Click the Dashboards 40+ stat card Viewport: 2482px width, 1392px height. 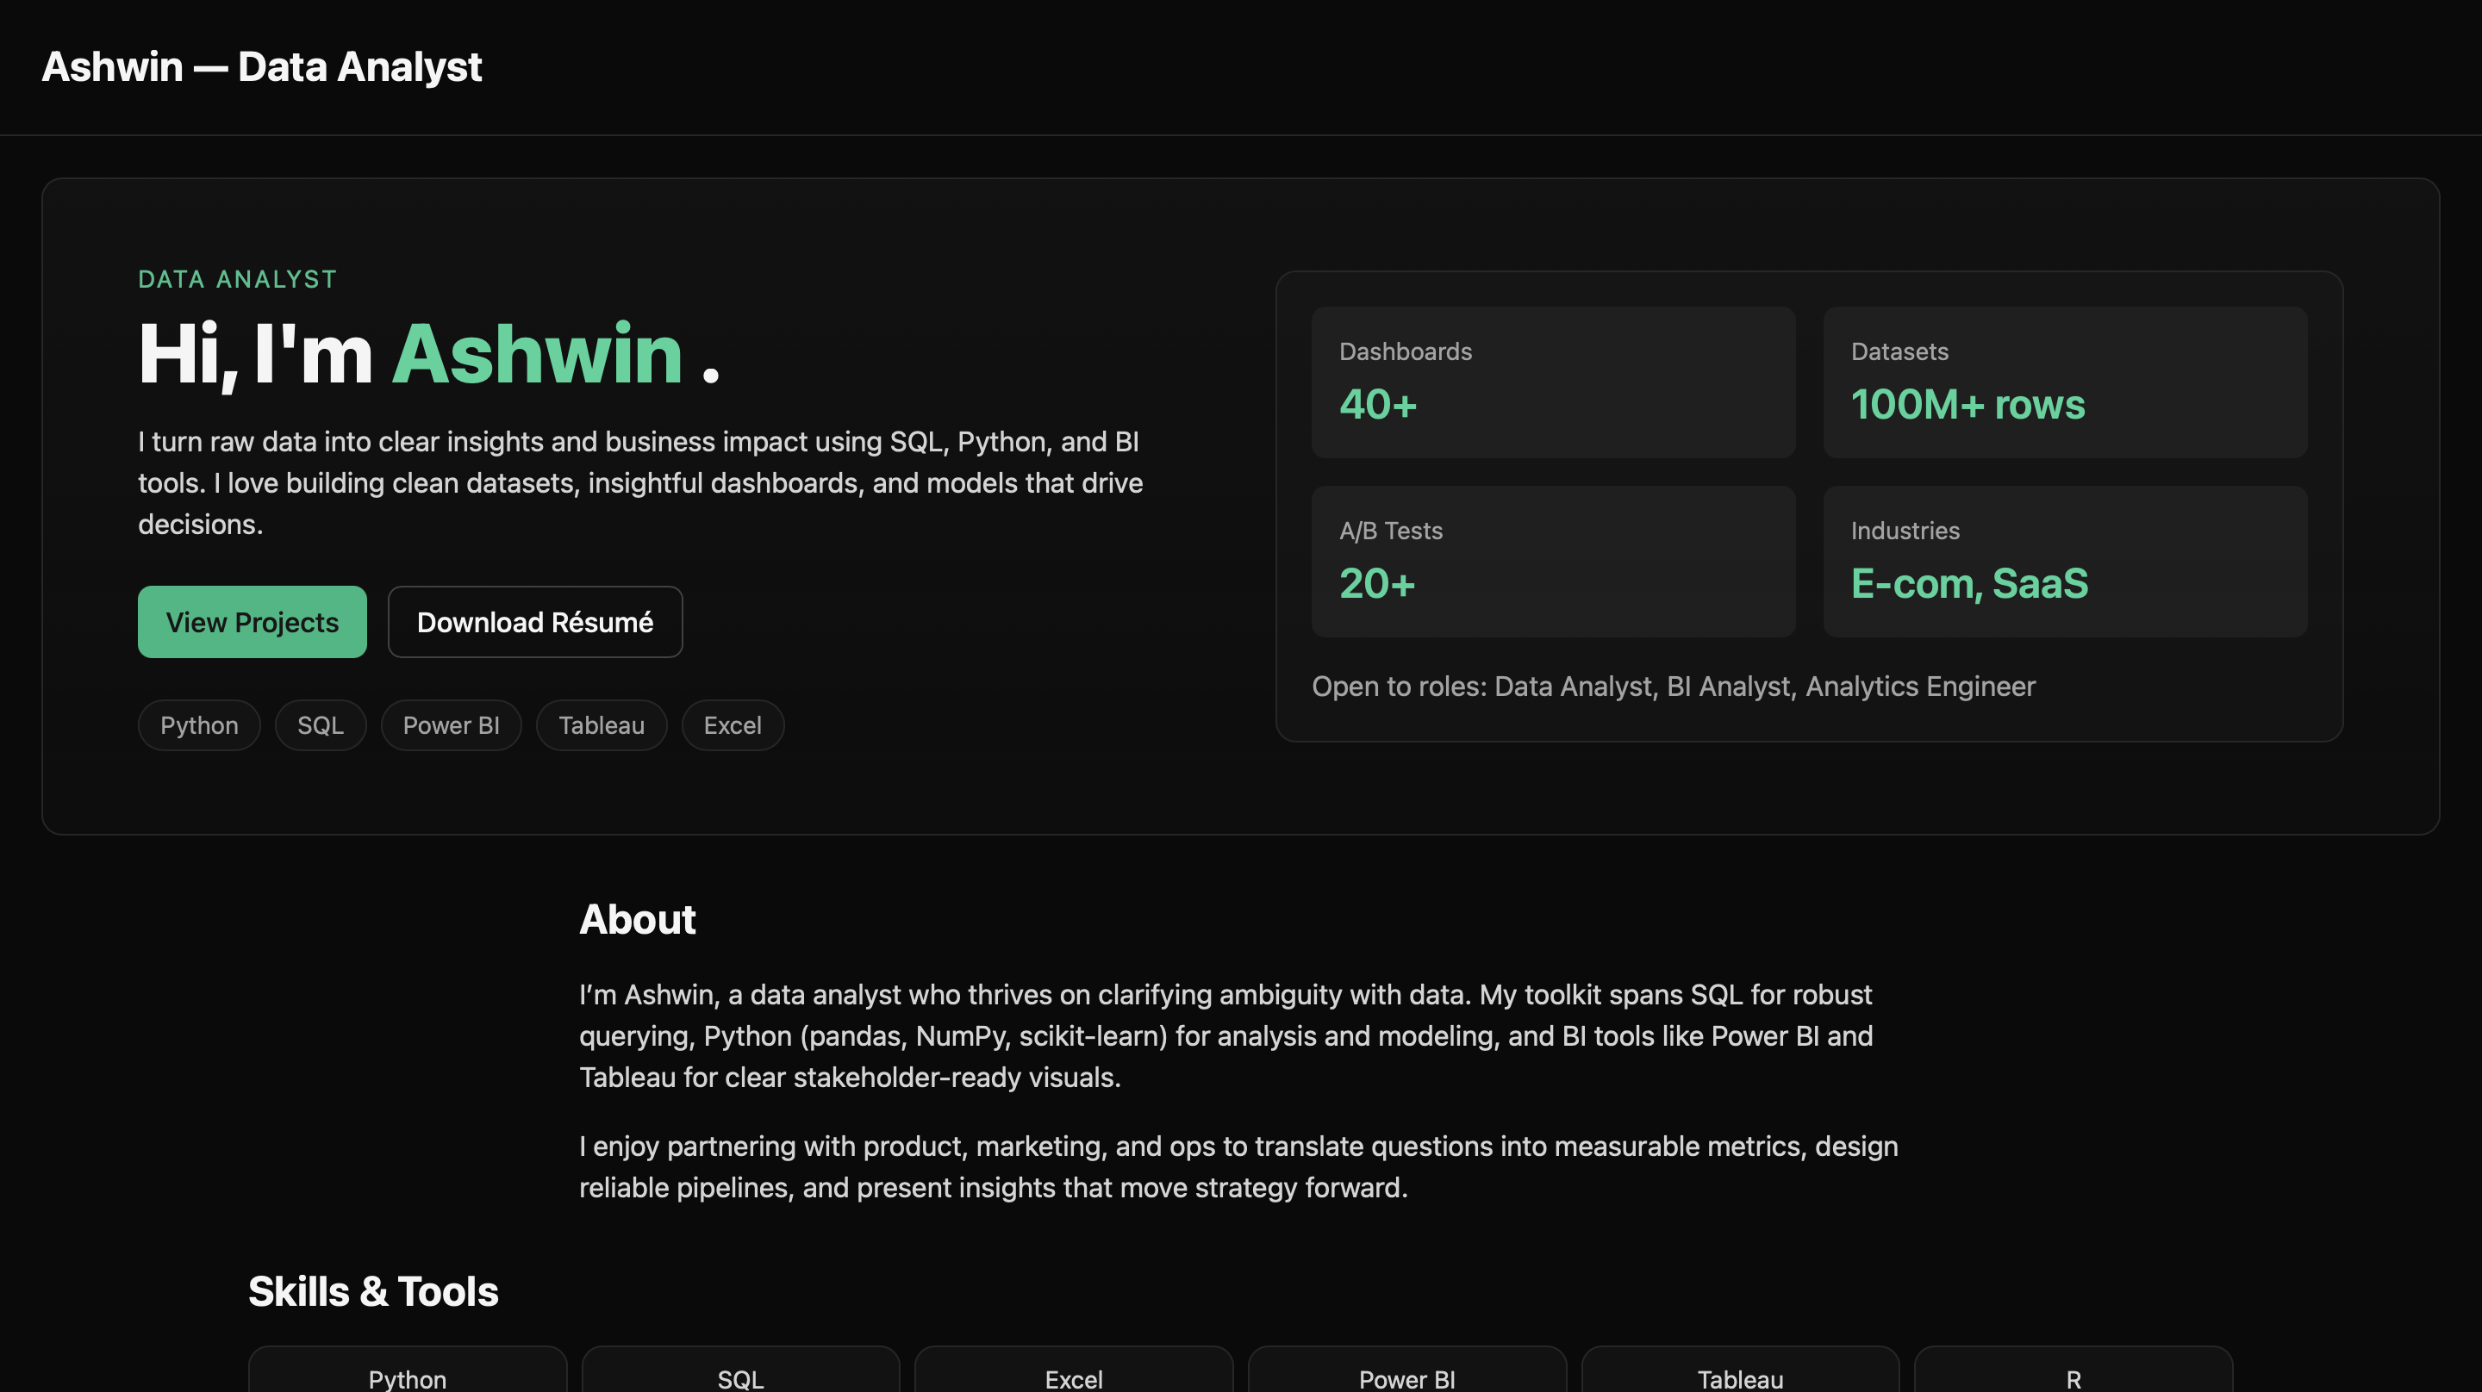pyautogui.click(x=1552, y=382)
